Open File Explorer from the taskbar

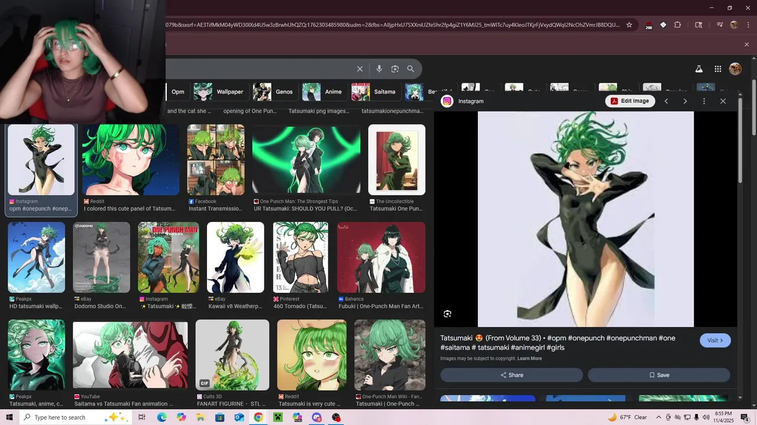[x=200, y=417]
